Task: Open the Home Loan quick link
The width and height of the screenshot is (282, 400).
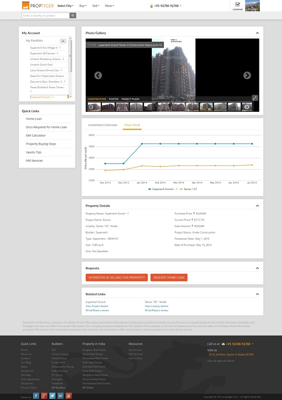Action: (x=34, y=119)
